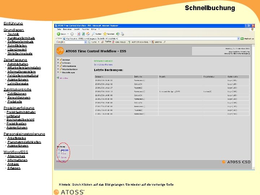Click the IE address URL field

pyautogui.click(x=150, y=39)
